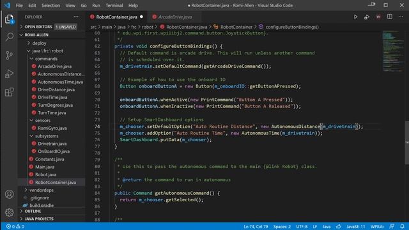Screen dimensions: 409x230
Task: Open the Selection menu
Action: [x=50, y=5]
